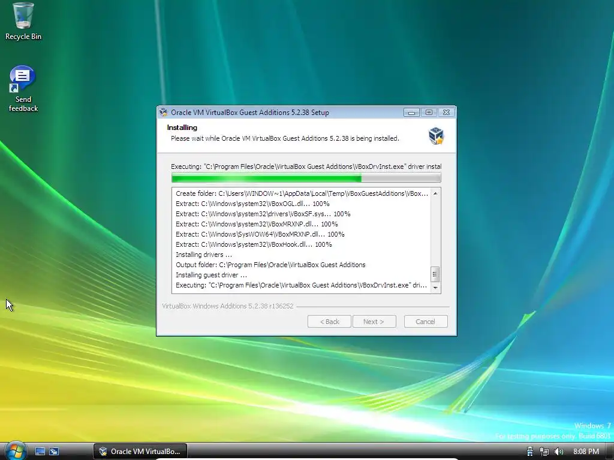Screen dimensions: 614x460
Task: Close the Guest Additions Setup window
Action: 446,112
